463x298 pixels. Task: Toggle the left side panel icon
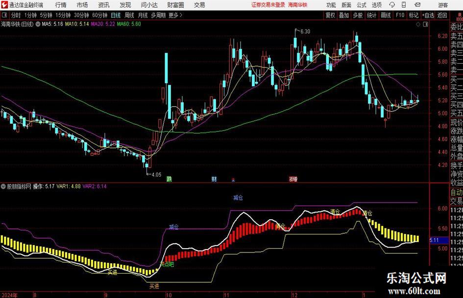point(4,15)
